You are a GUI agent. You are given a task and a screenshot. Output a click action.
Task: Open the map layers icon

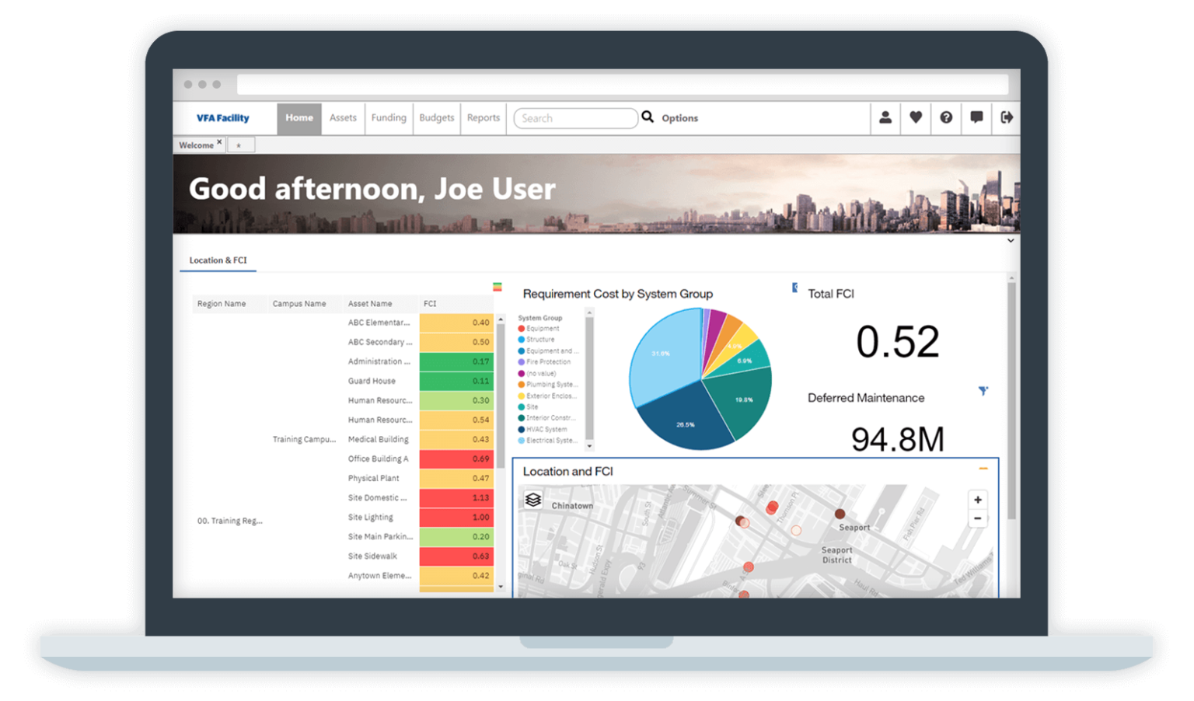(x=533, y=500)
